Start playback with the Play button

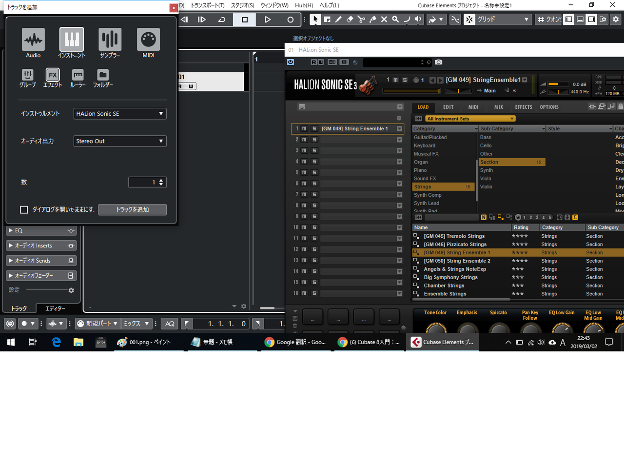point(268,20)
